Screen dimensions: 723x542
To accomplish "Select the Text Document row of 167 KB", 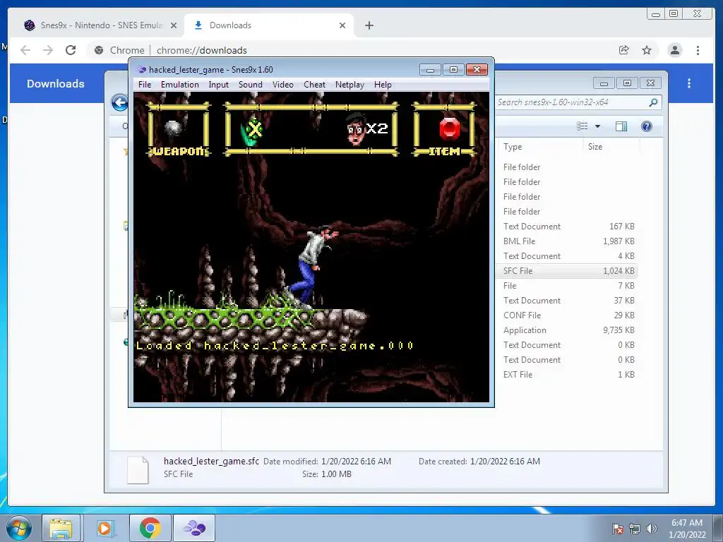I will 568,227.
